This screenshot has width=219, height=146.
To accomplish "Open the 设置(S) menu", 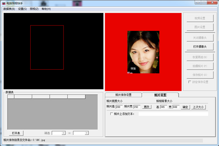I will (23, 9).
